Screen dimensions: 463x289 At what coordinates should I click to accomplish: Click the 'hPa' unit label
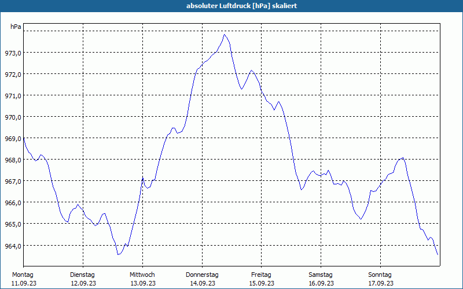tap(16, 27)
